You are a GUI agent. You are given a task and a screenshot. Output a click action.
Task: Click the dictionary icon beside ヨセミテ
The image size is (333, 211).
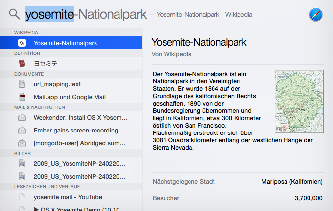coord(22,63)
